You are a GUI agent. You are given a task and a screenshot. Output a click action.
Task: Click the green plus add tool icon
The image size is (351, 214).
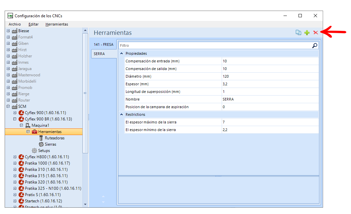point(307,33)
